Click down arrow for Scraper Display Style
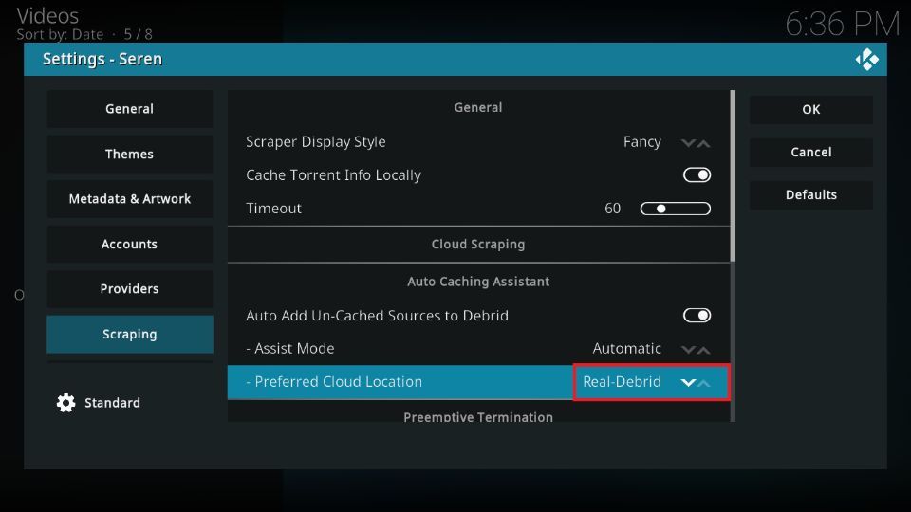The width and height of the screenshot is (911, 512). 688,143
